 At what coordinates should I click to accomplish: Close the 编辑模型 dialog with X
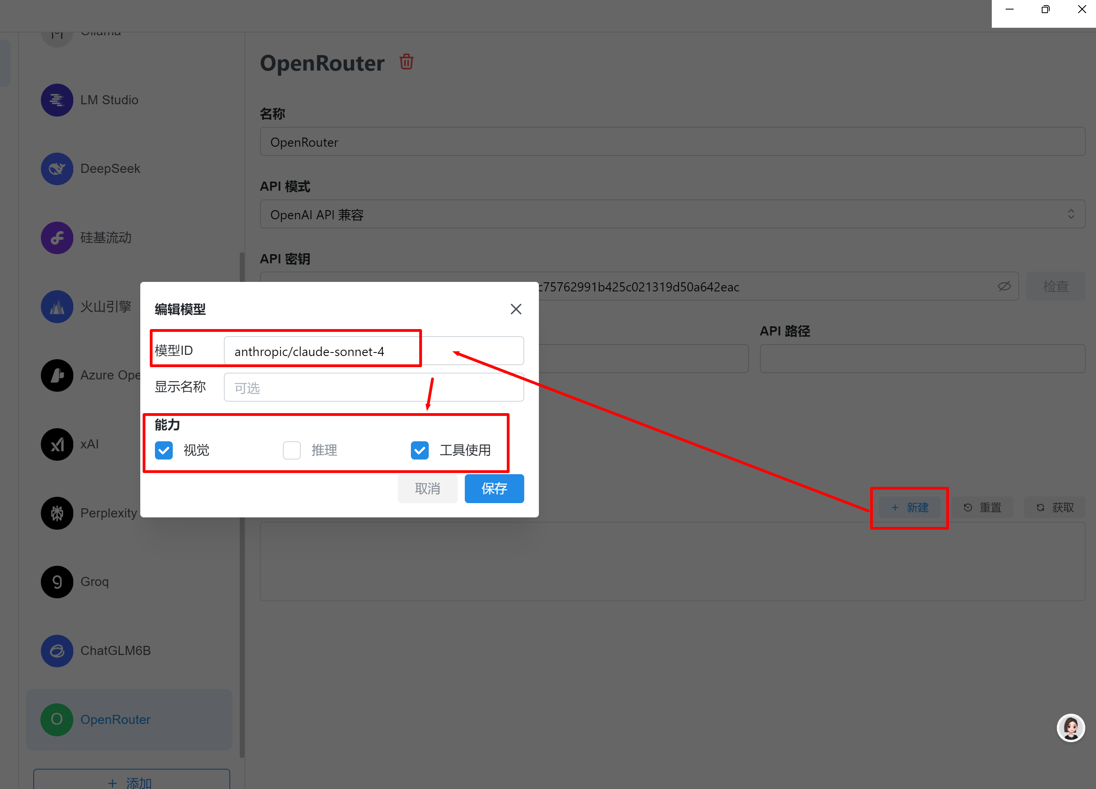coord(516,309)
